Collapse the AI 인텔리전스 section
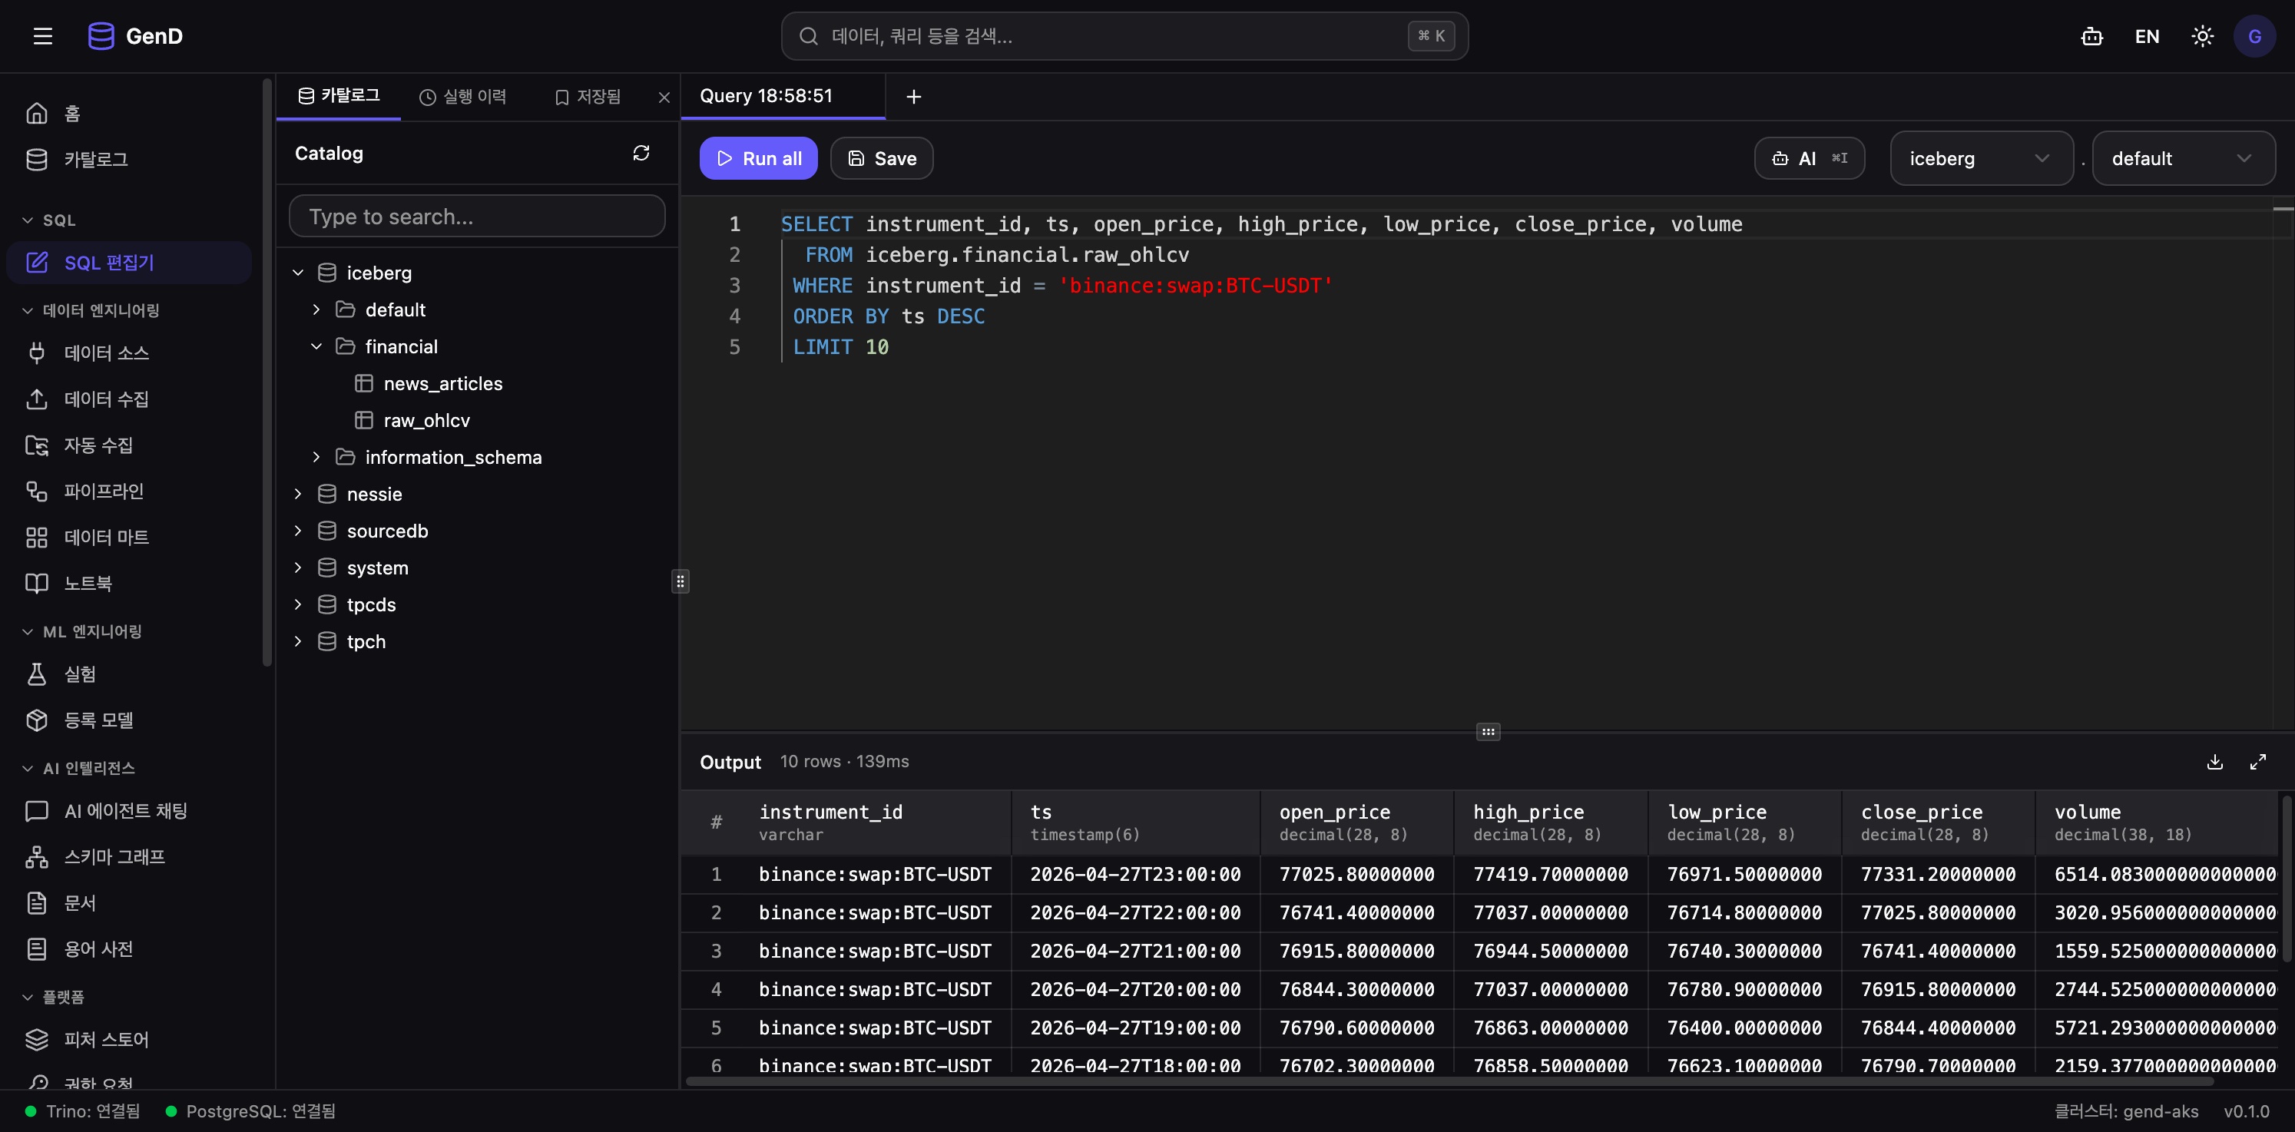Screen dimensions: 2295x1132 [x=78, y=768]
